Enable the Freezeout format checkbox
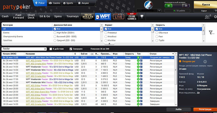This screenshot has height=113, width=217. (x=106, y=33)
